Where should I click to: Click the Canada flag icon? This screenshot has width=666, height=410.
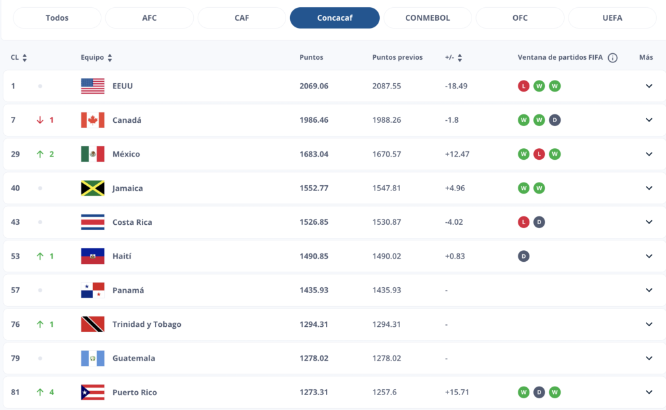pyautogui.click(x=92, y=120)
